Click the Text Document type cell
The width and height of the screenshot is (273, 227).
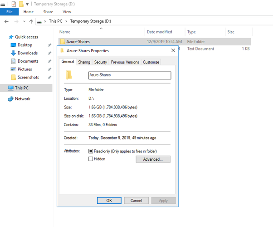[200, 49]
